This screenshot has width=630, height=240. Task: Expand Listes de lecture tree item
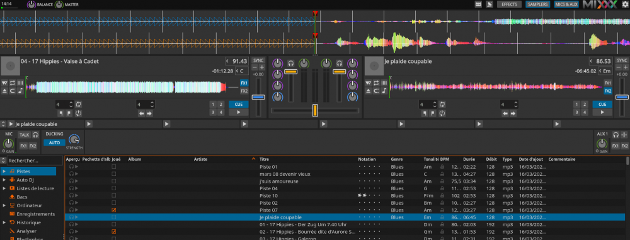click(4, 188)
